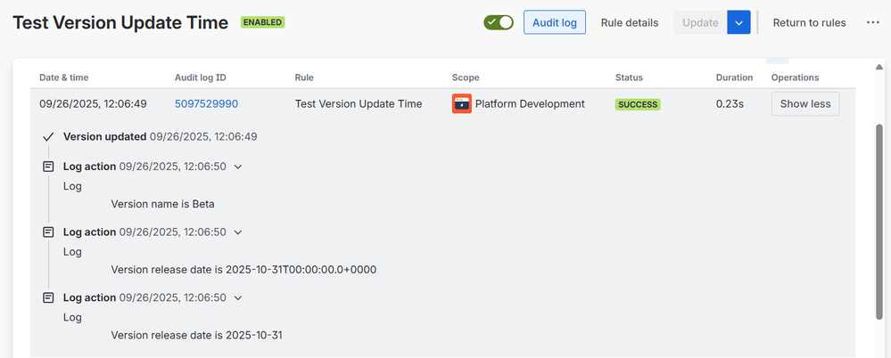This screenshot has width=891, height=358.
Task: Toggle the rule enabled switch off
Action: coord(499,22)
